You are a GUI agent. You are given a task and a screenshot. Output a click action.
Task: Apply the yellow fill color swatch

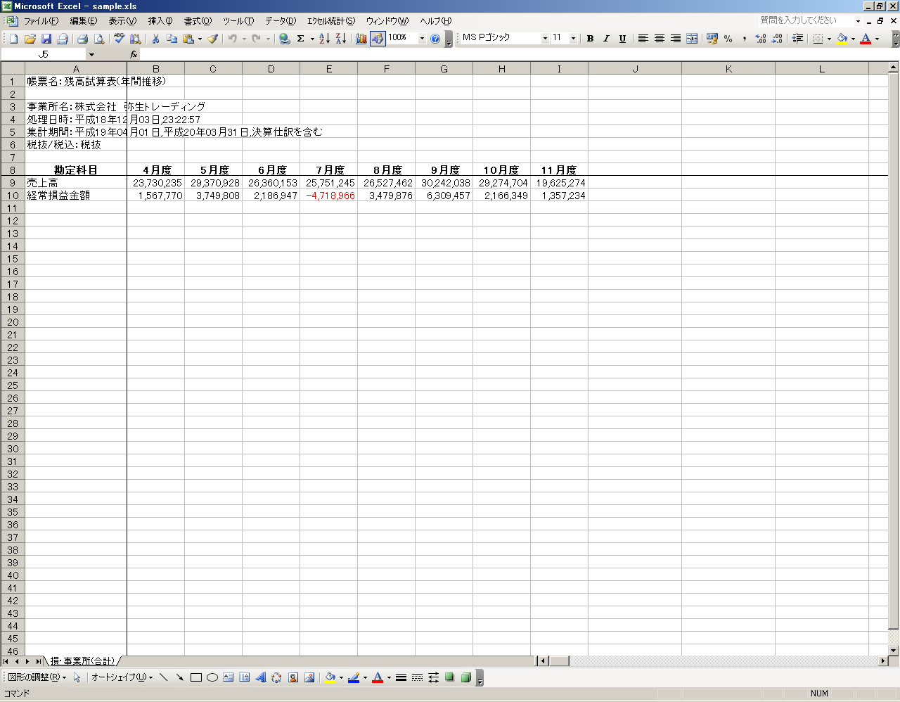tap(842, 39)
